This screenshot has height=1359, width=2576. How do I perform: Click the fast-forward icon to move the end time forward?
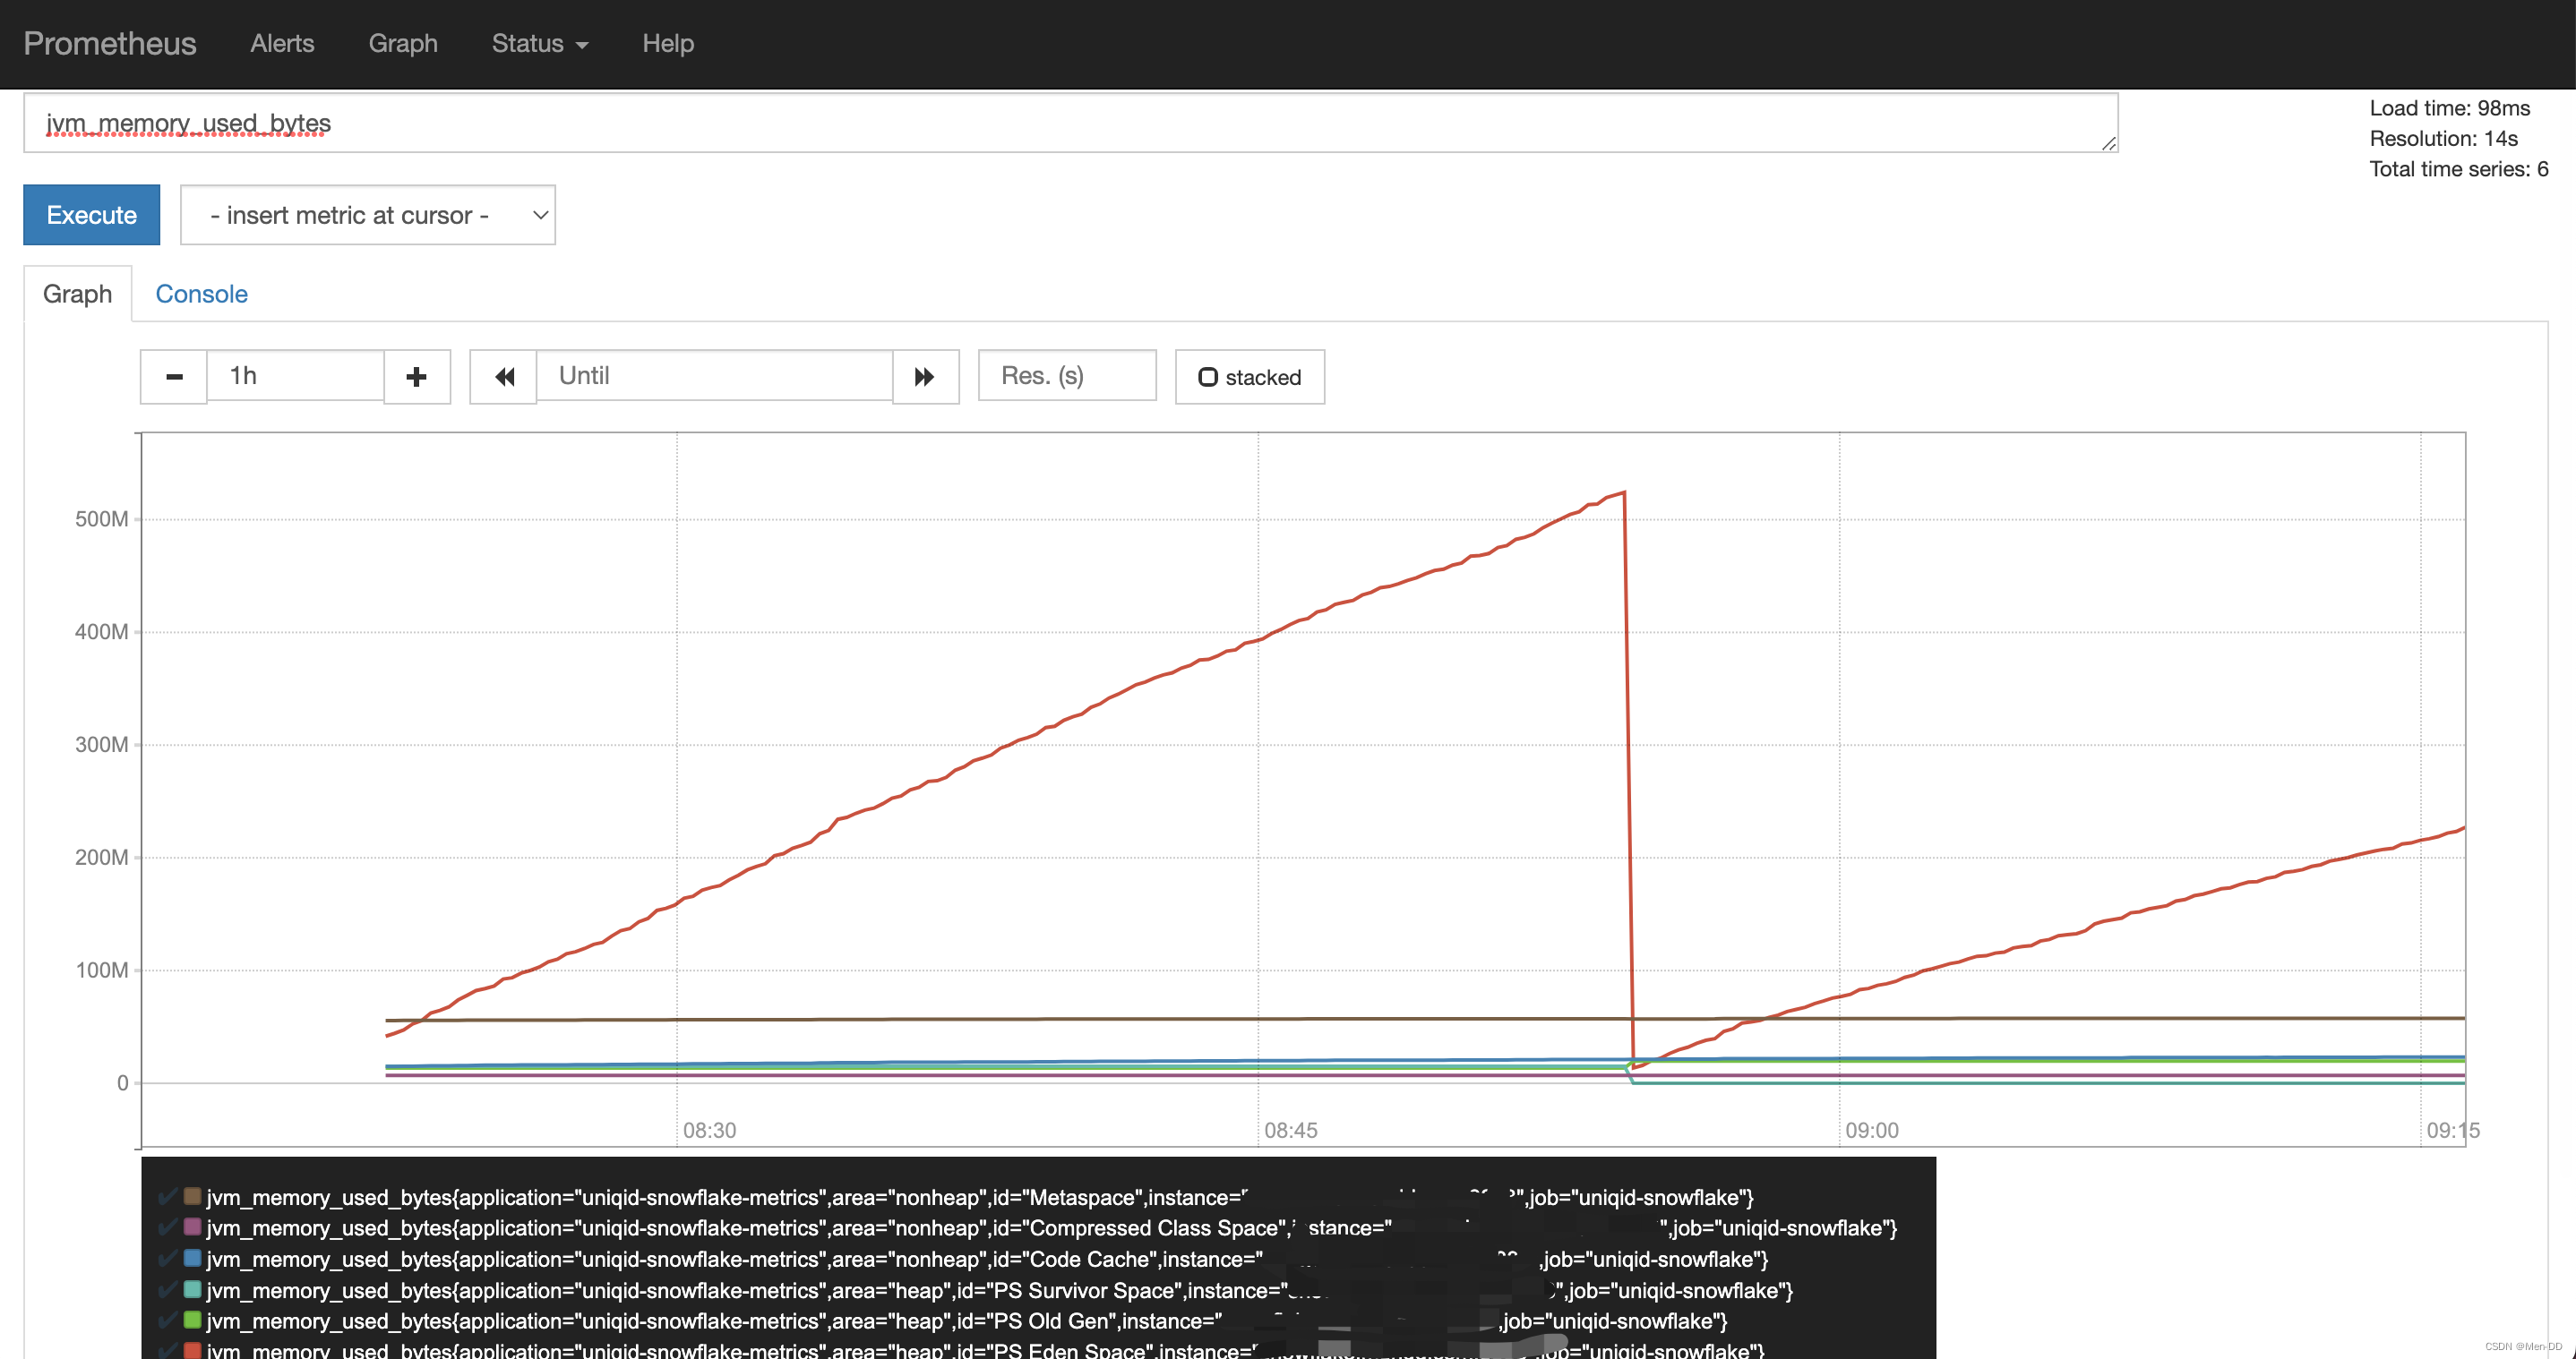[925, 377]
